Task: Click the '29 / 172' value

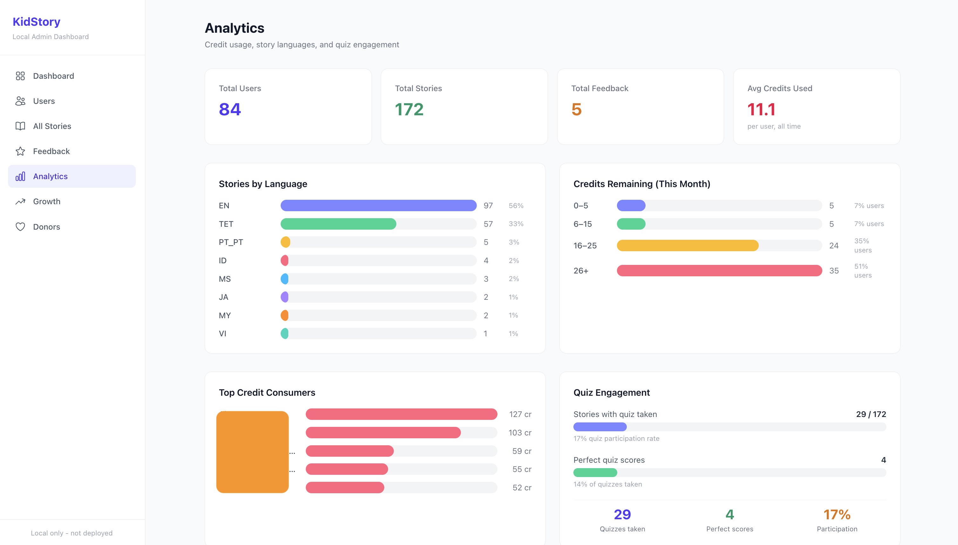Action: [x=871, y=414]
